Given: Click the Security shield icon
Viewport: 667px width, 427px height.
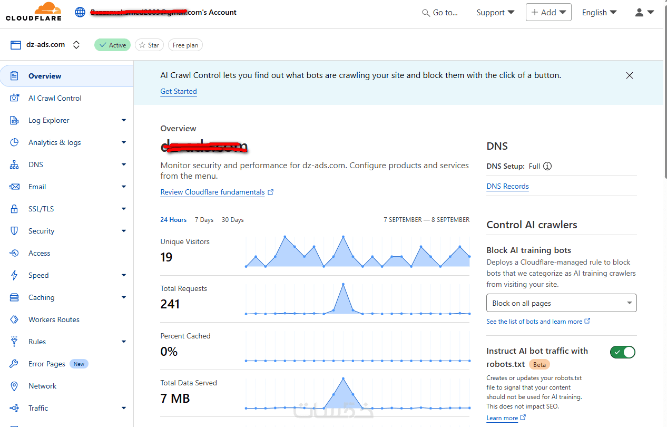Looking at the screenshot, I should coord(15,231).
